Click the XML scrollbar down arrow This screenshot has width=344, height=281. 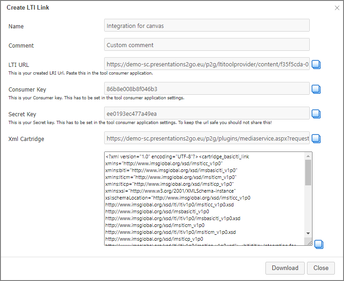pos(308,233)
